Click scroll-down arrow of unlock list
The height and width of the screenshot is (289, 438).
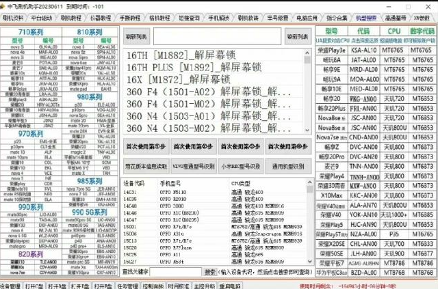[307, 130]
